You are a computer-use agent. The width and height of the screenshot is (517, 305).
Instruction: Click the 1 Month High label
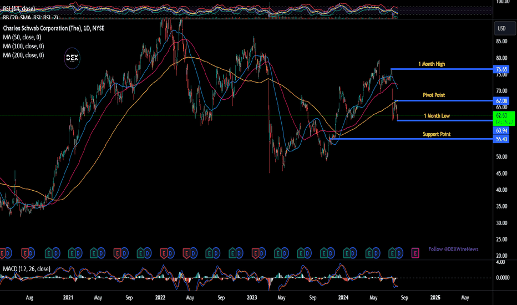pyautogui.click(x=432, y=64)
